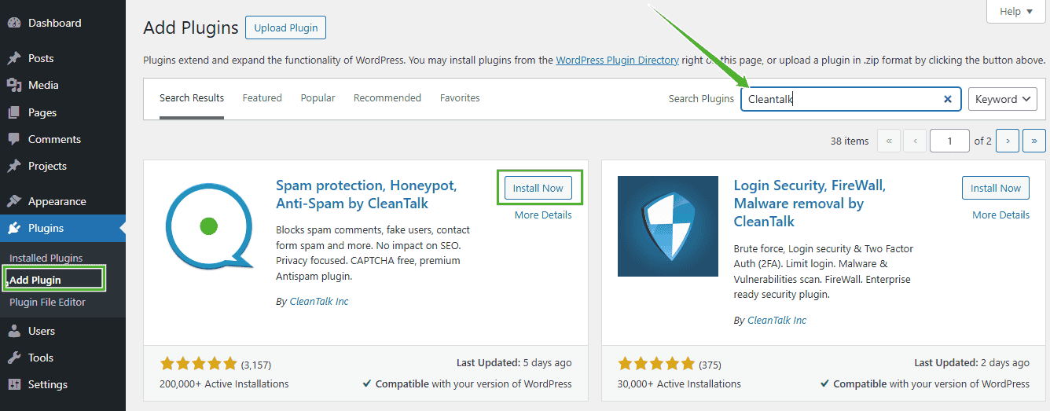The height and width of the screenshot is (411, 1050).
Task: Click the Comments speech bubble icon
Action: (13, 139)
